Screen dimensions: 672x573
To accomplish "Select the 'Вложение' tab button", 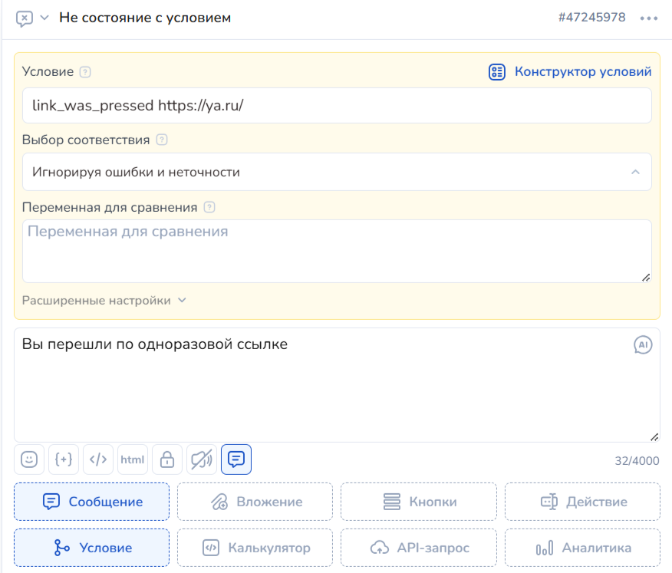I will click(255, 502).
